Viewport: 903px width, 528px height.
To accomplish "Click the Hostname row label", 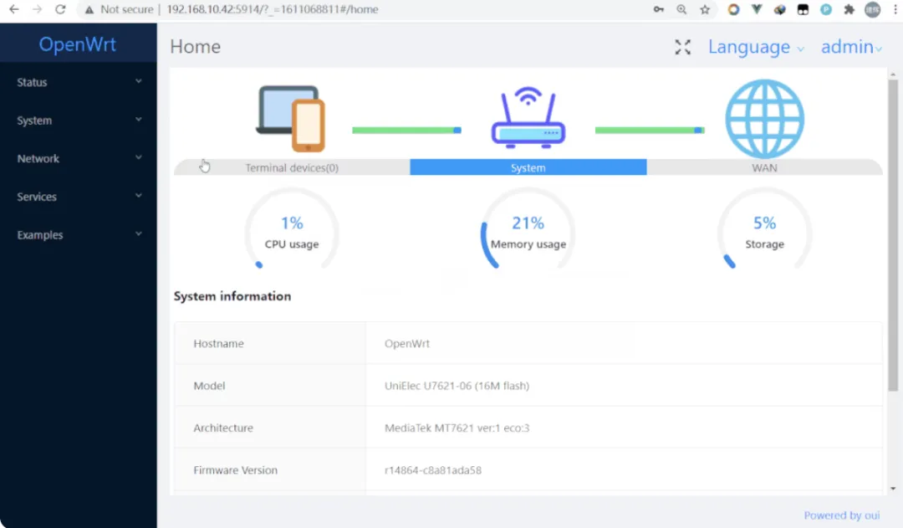I will (219, 344).
